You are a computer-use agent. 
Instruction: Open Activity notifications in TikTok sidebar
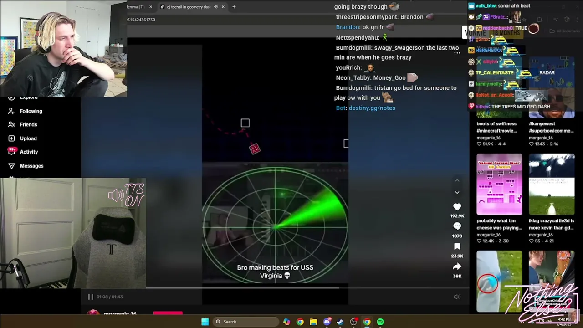(x=29, y=152)
